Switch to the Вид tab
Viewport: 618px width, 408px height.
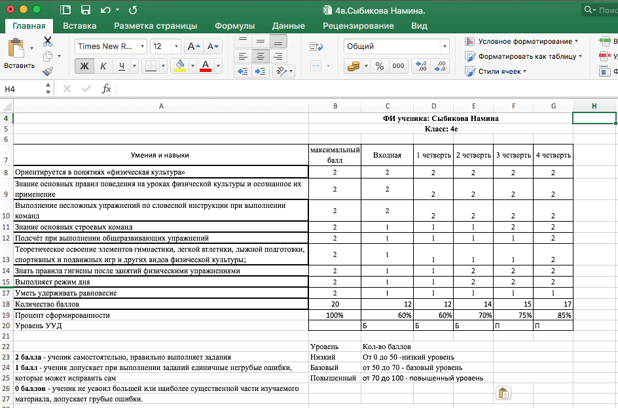(x=419, y=26)
